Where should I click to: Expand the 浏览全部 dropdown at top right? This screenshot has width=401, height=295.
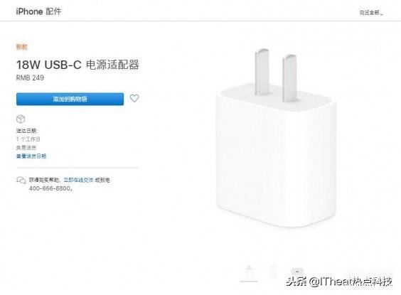(371, 12)
